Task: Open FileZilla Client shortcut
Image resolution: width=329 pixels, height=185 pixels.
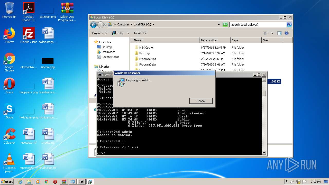Action: [x=29, y=35]
